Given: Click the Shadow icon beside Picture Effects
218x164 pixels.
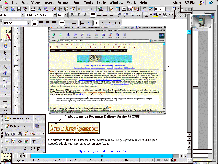Looking at the screenshot, I should tap(37, 126).
